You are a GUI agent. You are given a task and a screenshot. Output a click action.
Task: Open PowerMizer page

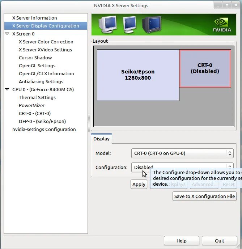click(x=31, y=105)
